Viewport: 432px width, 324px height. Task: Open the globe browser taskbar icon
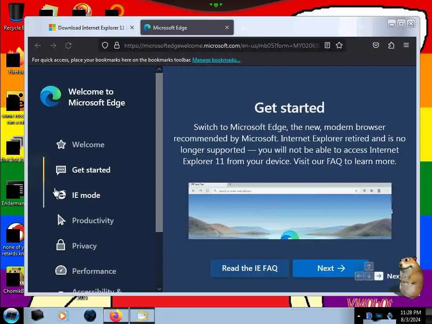(x=90, y=316)
